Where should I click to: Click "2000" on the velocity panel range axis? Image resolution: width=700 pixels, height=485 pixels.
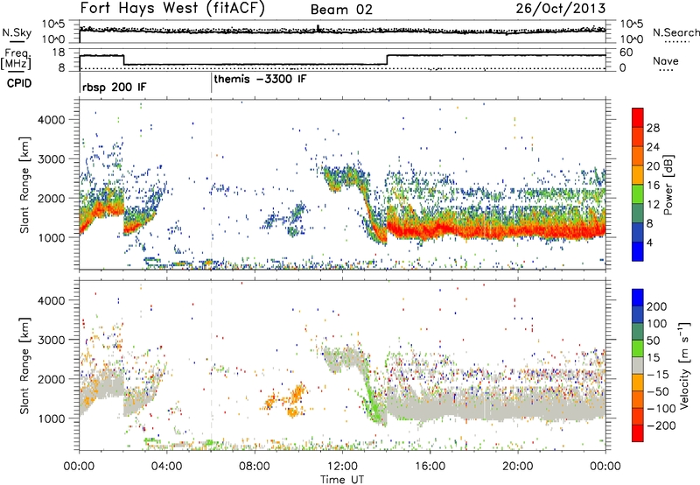click(x=51, y=379)
